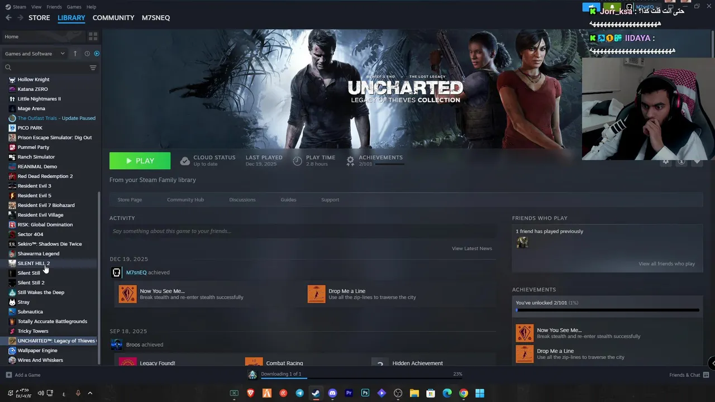
Task: Click the library list scrollbar
Action: tap(99, 278)
